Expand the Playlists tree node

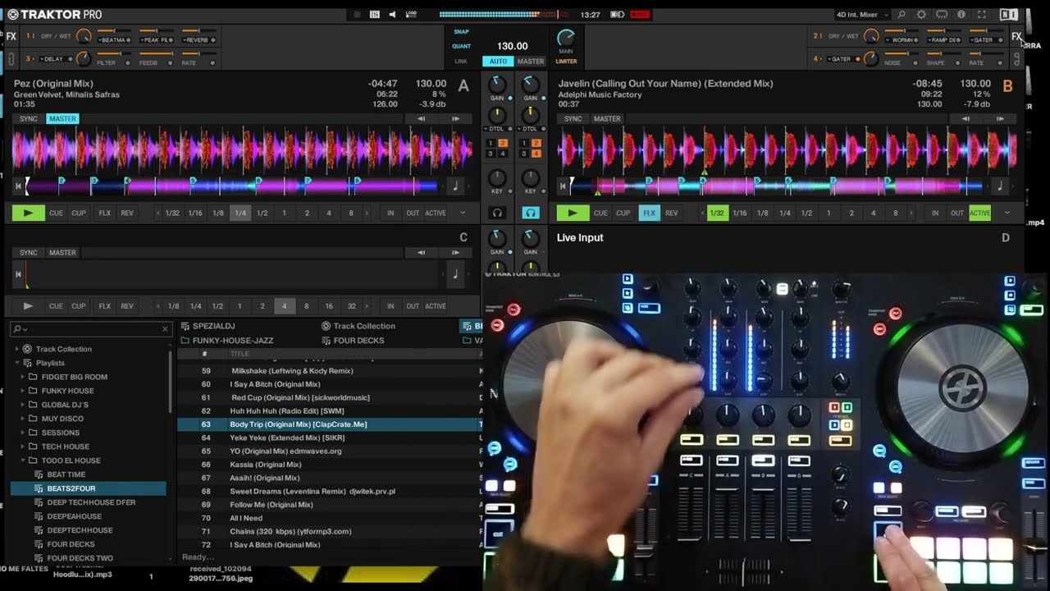[x=17, y=363]
